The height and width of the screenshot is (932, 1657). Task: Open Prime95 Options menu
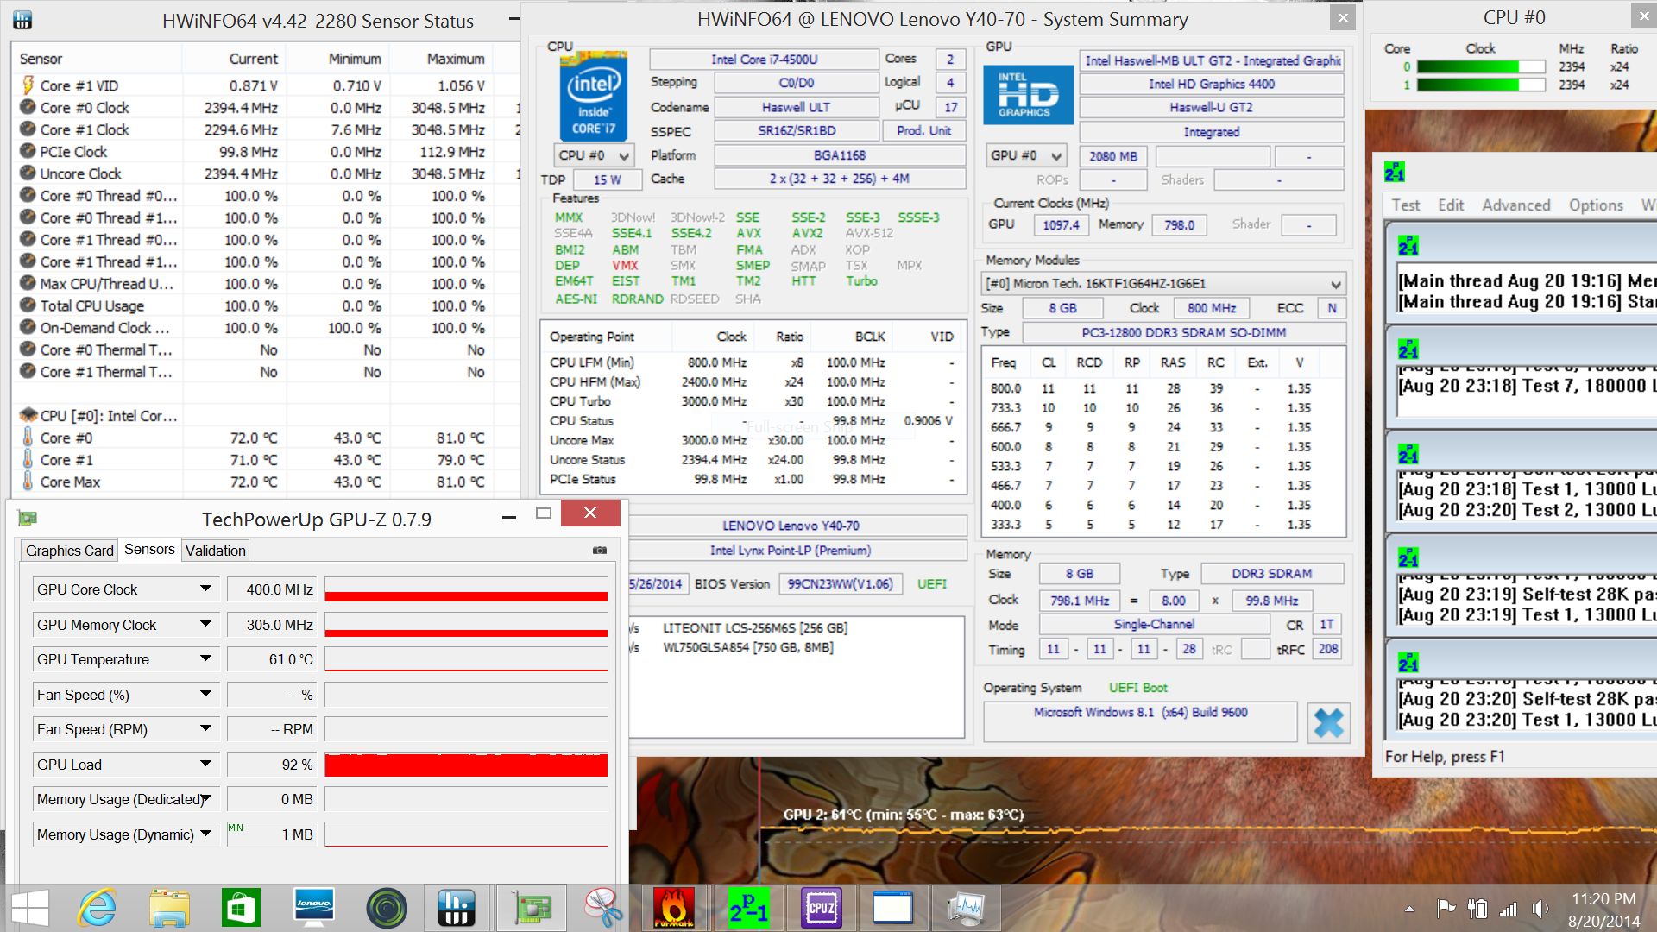point(1596,205)
